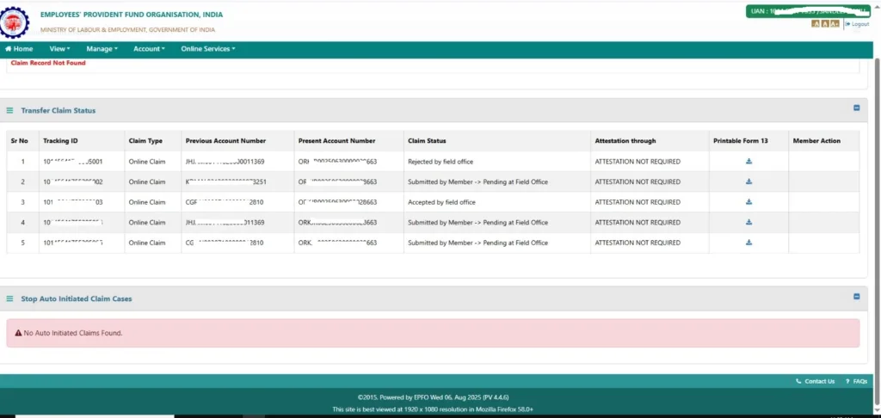Download Form 13 for claim row 4
The height and width of the screenshot is (418, 881).
click(749, 222)
